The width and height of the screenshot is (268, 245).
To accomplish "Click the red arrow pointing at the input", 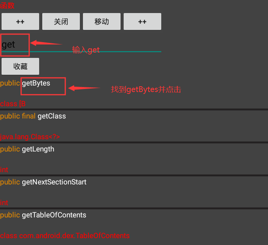I will [46, 43].
